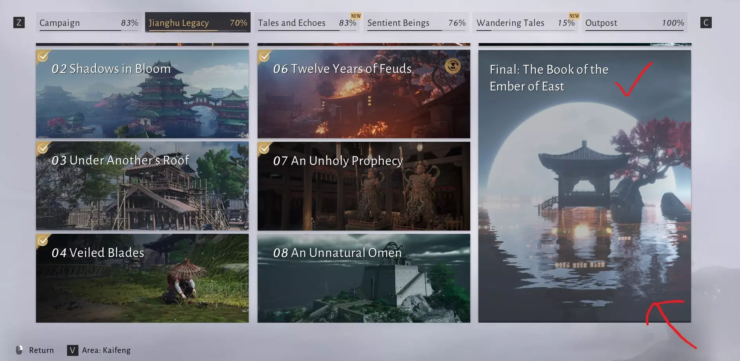Click the Tales and Echoes 83% completion value
The height and width of the screenshot is (361, 740).
click(x=347, y=23)
